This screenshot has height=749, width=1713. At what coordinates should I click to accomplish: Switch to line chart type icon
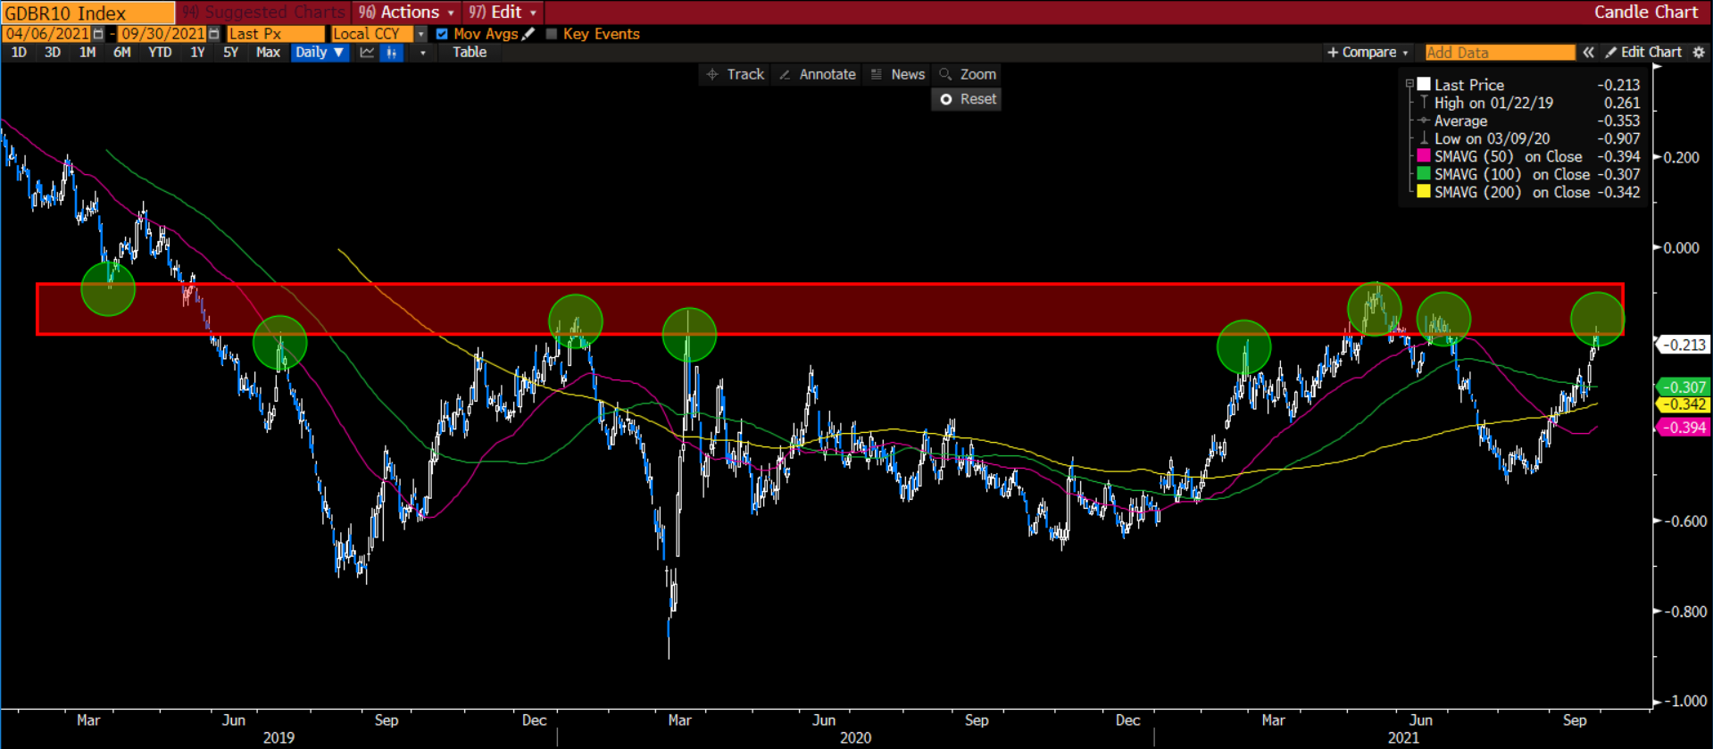coord(367,53)
